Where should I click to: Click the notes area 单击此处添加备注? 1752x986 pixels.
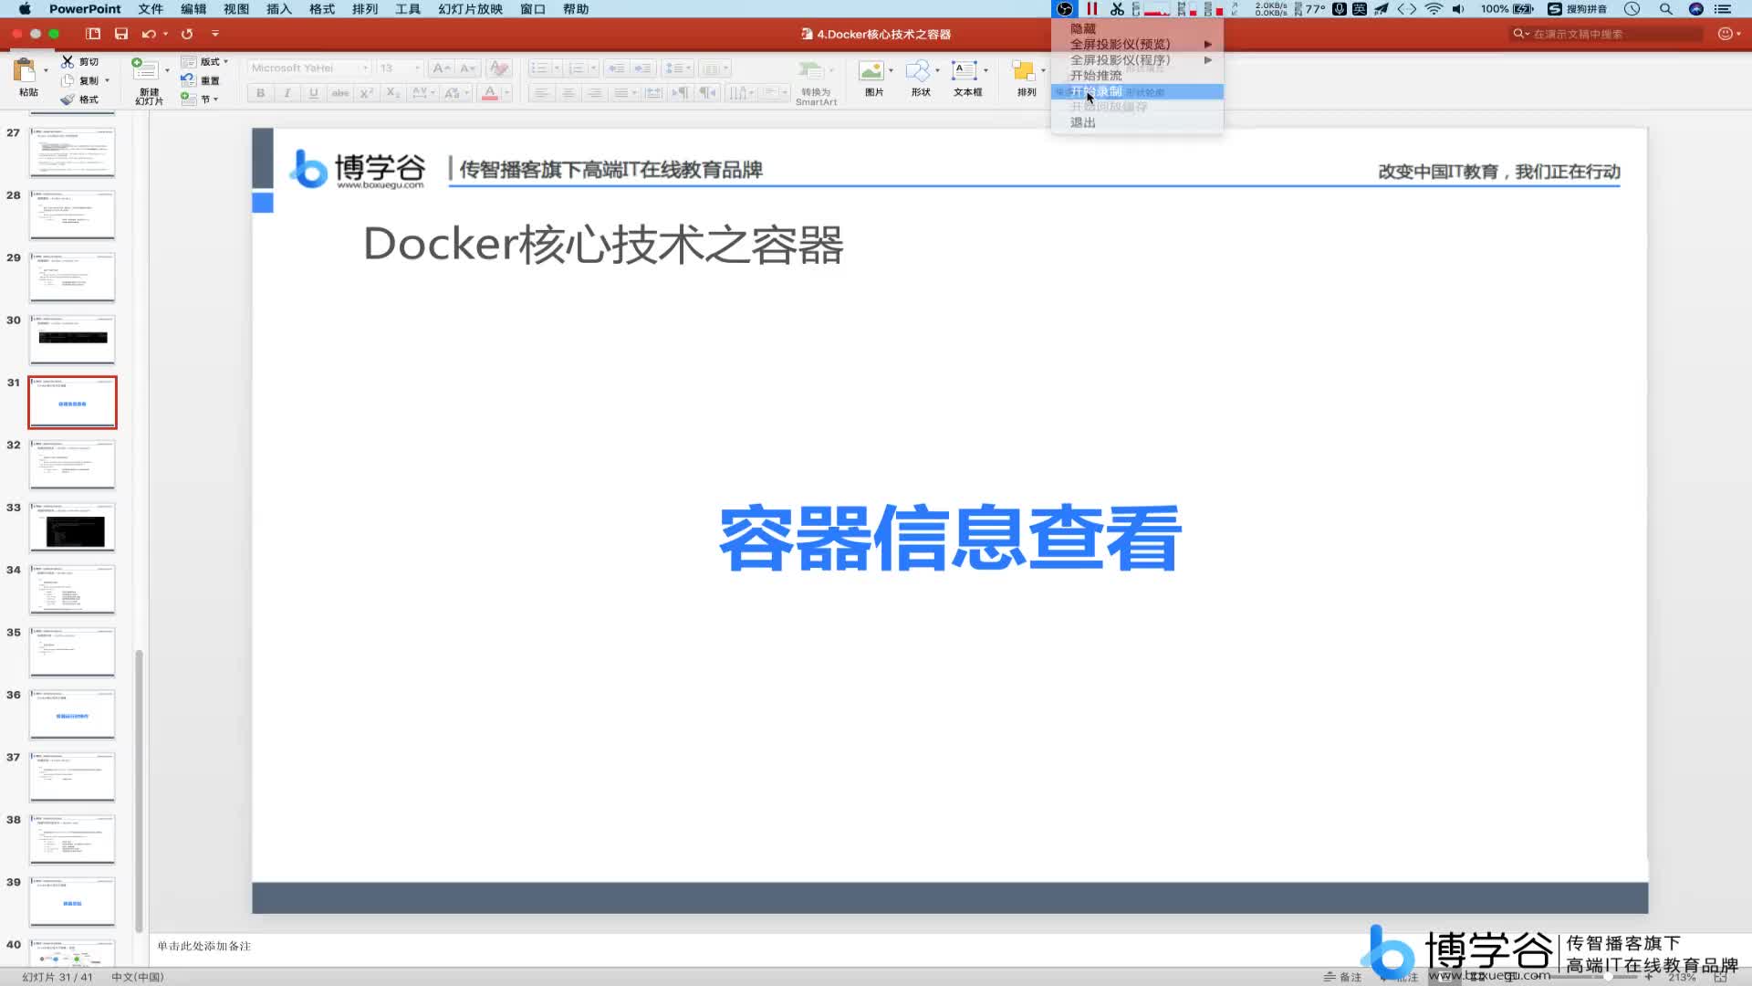pyautogui.click(x=203, y=947)
